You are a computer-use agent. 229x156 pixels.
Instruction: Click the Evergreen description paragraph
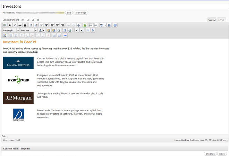tap(71, 80)
